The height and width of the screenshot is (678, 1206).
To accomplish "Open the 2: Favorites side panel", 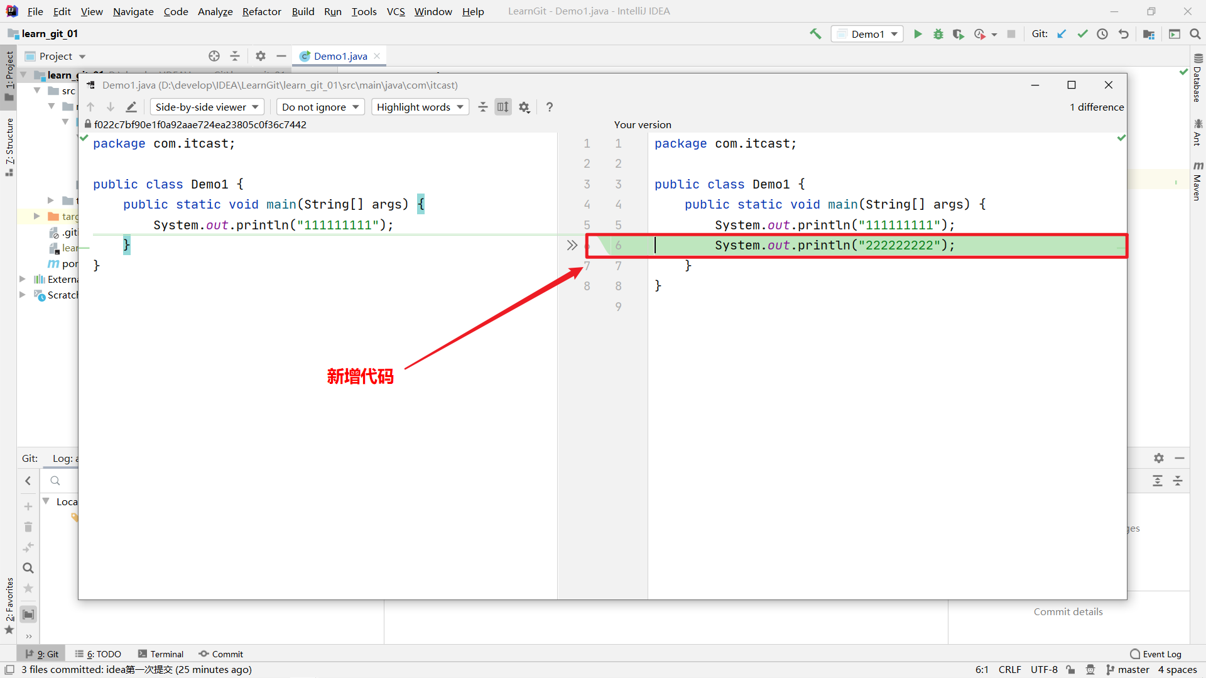I will (9, 606).
